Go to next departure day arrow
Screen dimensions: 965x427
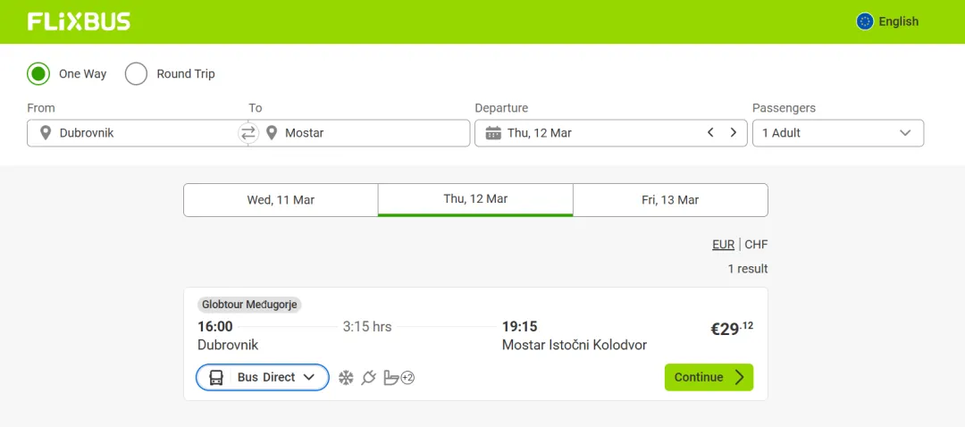(733, 132)
